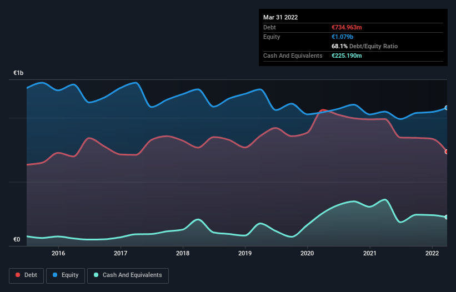Click the €0 y-axis label
This screenshot has height=292, width=456.
[17, 239]
